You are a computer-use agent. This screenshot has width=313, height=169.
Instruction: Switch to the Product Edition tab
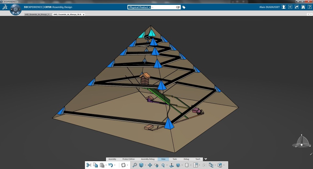point(128,159)
